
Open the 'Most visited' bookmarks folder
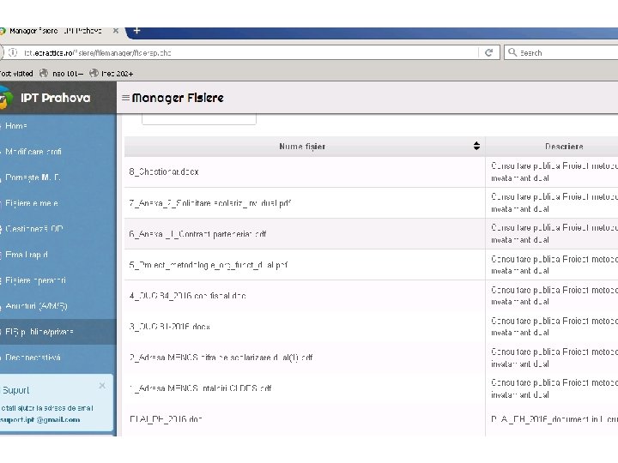coord(16,74)
